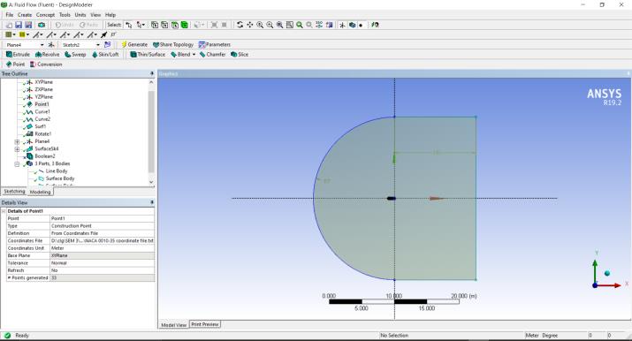Screen dimensions: 632x341
Task: Open the Units menu
Action: coord(80,15)
